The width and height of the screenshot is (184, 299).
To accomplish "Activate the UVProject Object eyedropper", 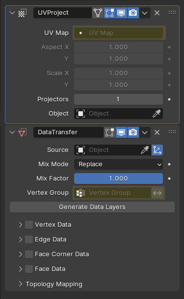I will (x=157, y=114).
